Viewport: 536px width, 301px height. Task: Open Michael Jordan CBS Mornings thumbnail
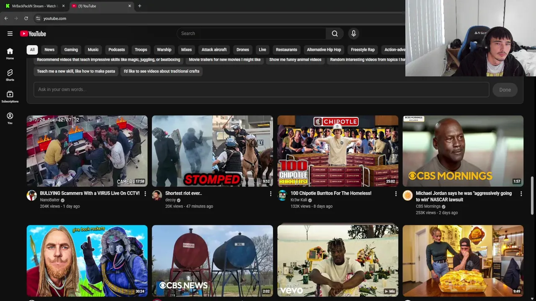pyautogui.click(x=463, y=151)
